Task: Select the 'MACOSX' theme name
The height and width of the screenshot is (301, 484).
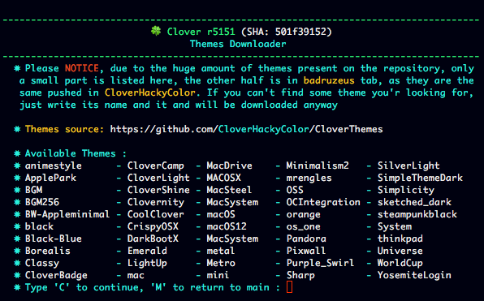Action: point(224,178)
